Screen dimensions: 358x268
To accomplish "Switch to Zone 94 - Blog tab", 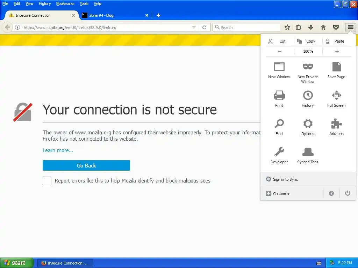I will 115,15.
